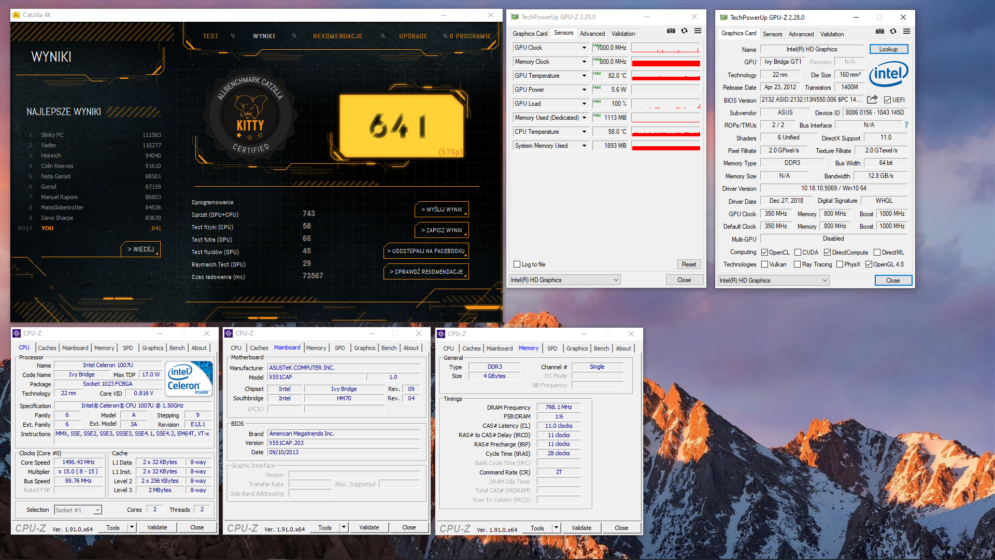995x560 pixels.
Task: Toggle the DirectCompute checkbox
Action: (x=827, y=253)
